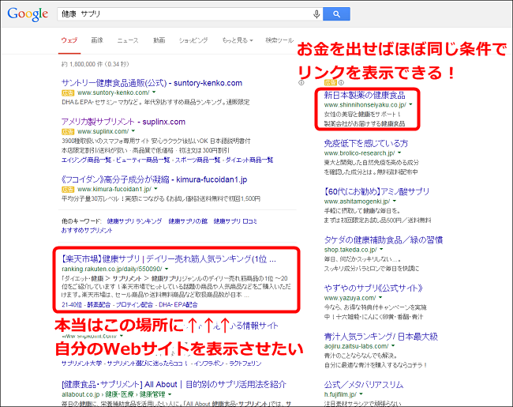The width and height of the screenshot is (513, 407).
Task: Expand arrow next to www.ashitamogenki.jp/
Action: [395, 201]
